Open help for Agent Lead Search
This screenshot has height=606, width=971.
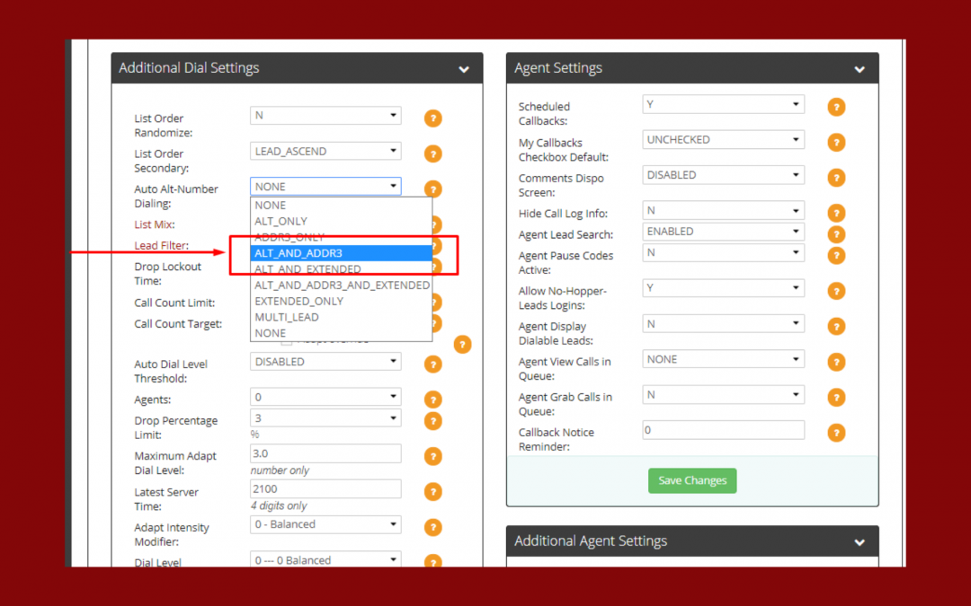coord(836,234)
